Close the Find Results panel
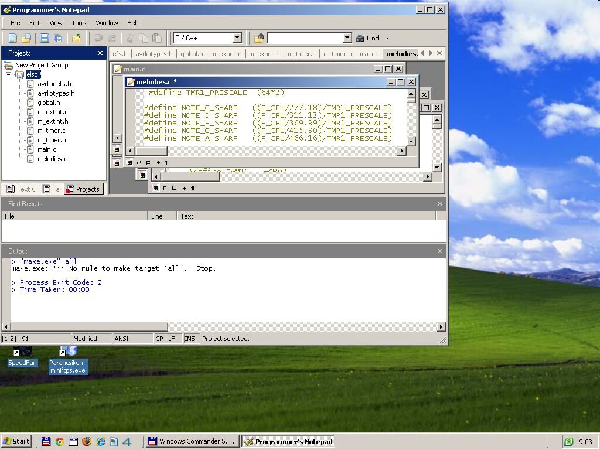Image resolution: width=600 pixels, height=450 pixels. (x=440, y=203)
